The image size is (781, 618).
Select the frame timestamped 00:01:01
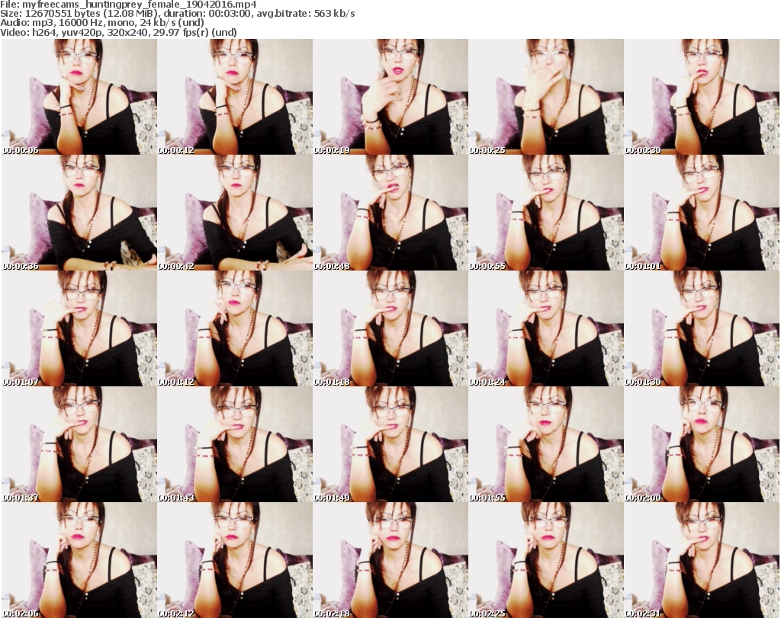pyautogui.click(x=702, y=213)
